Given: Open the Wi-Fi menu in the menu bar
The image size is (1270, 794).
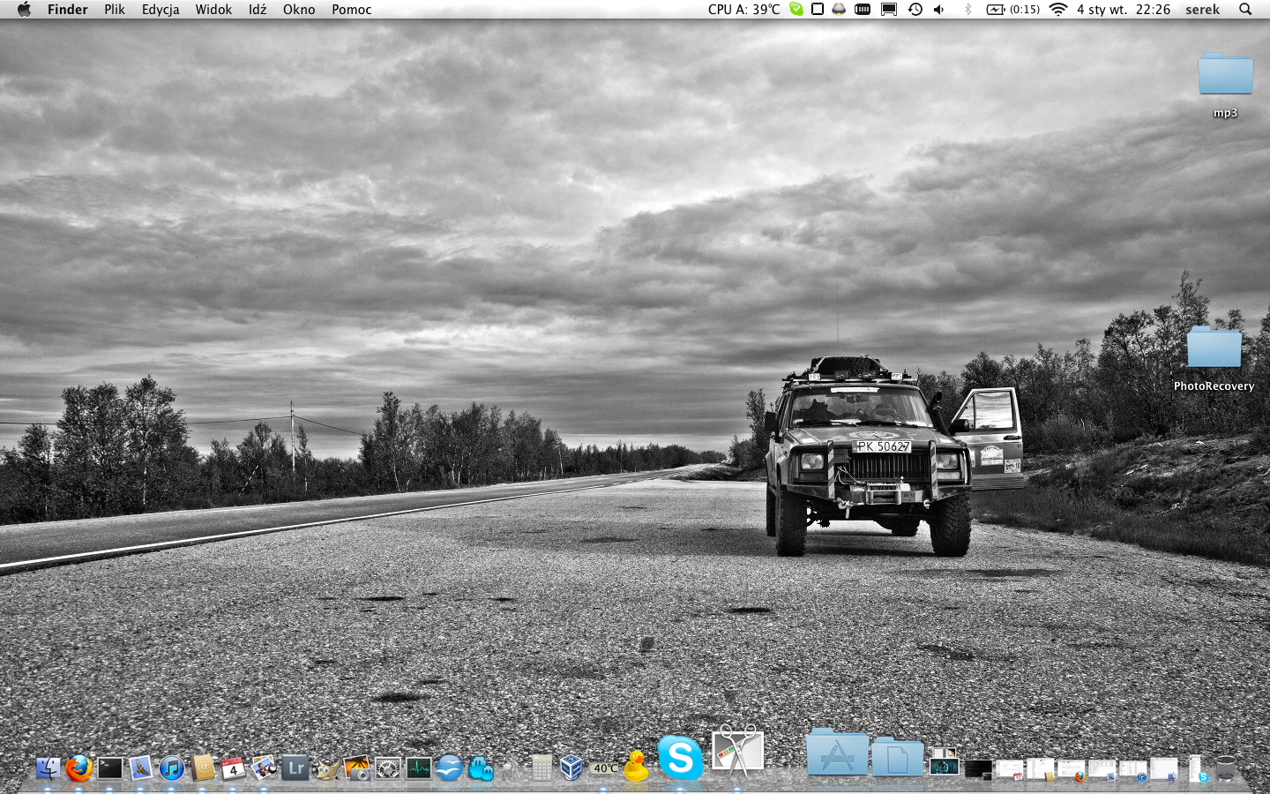Looking at the screenshot, I should click(1057, 9).
